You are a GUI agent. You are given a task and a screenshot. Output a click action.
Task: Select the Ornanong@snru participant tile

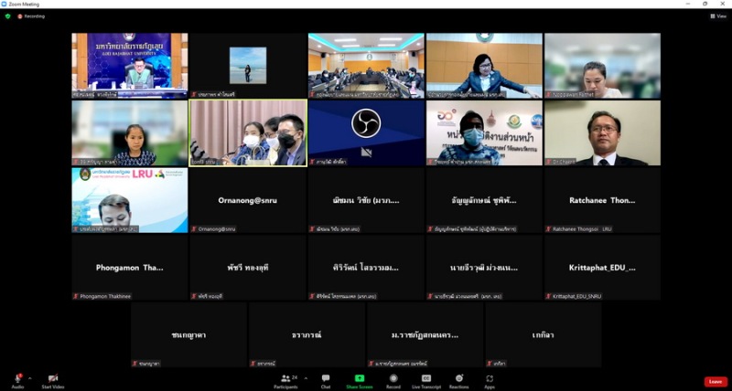[x=248, y=200]
